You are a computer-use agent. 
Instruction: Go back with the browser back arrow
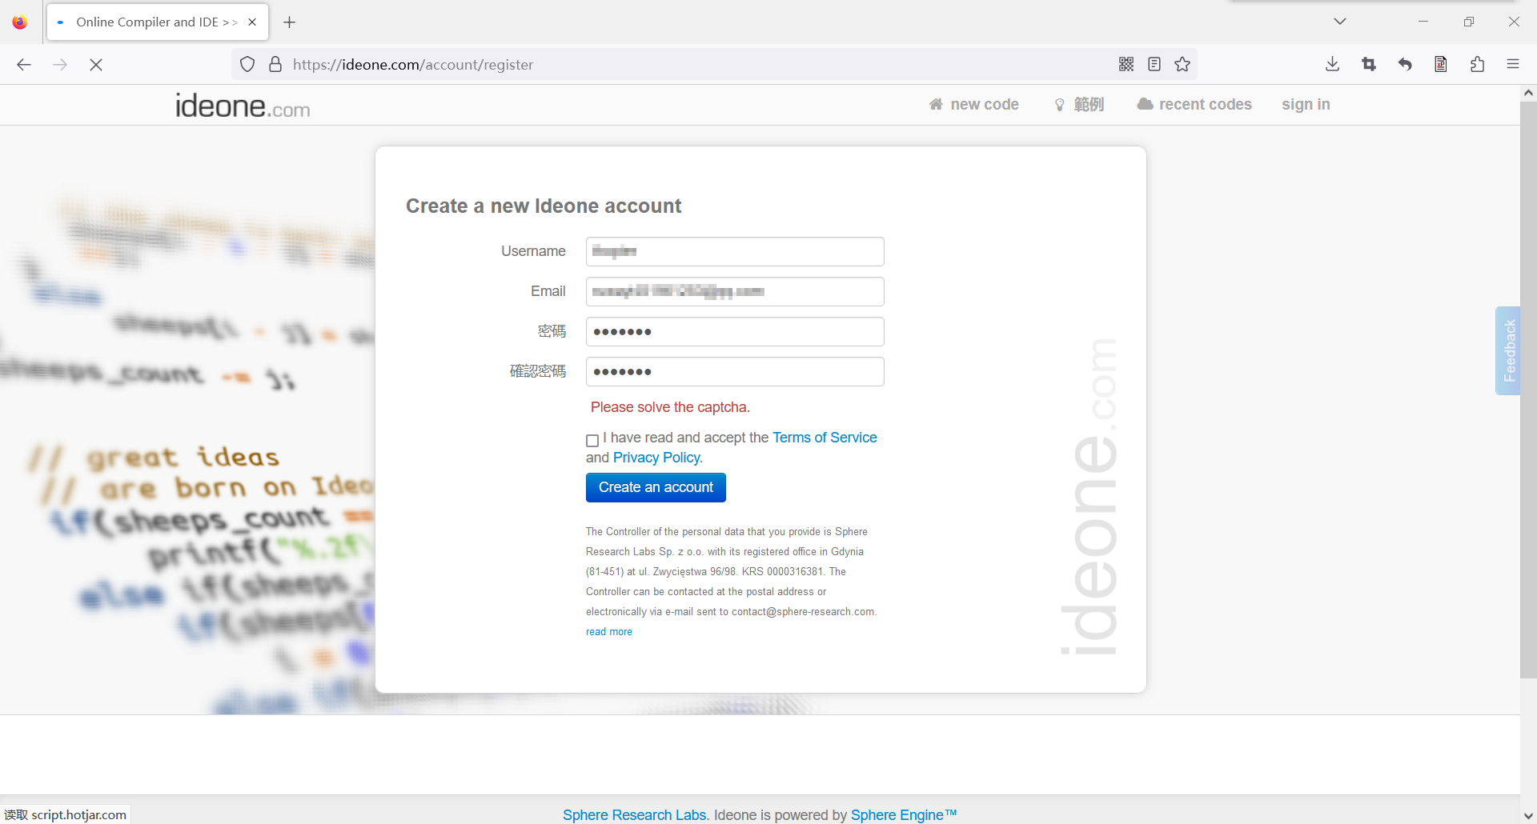[x=24, y=65]
